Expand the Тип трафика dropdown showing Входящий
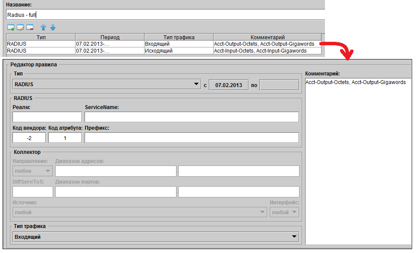This screenshot has width=416, height=253. pyautogui.click(x=156, y=237)
